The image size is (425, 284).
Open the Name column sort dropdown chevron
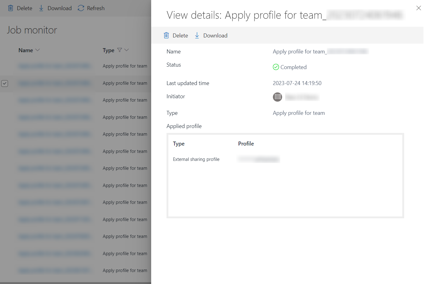37,50
